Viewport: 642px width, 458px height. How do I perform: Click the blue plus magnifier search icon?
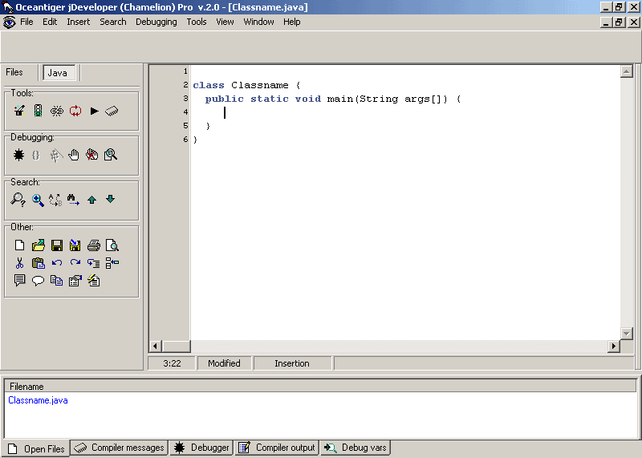38,201
